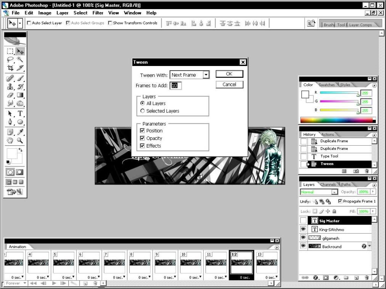386x289 pixels.
Task: Select the Healing Brush tool
Action: (10, 79)
